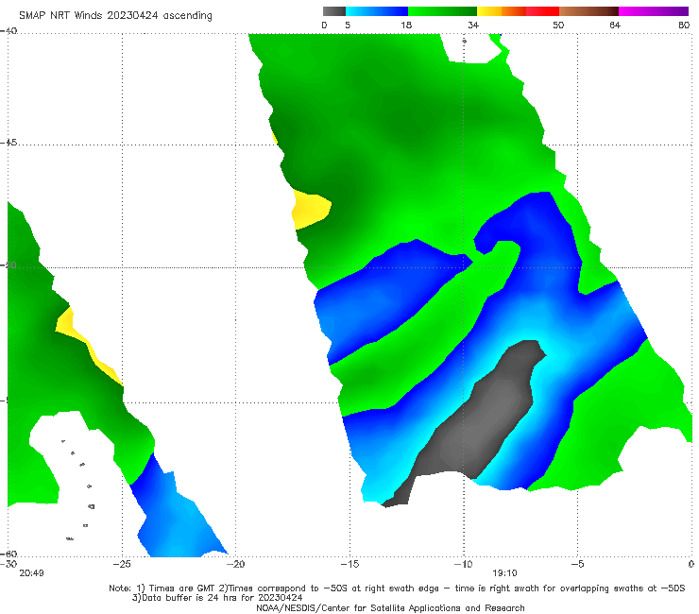Click the yellow gale patch near -17 longitude
This screenshot has width=699, height=614.
[x=311, y=209]
